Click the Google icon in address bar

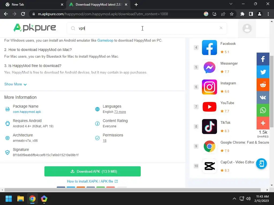pos(206,14)
